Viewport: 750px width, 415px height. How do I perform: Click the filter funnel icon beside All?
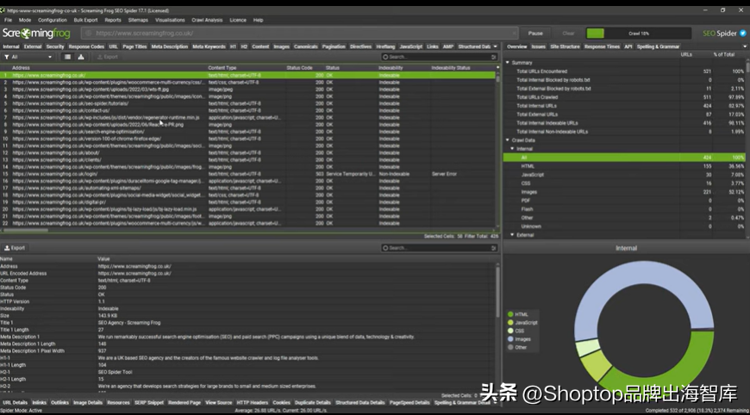pos(7,57)
